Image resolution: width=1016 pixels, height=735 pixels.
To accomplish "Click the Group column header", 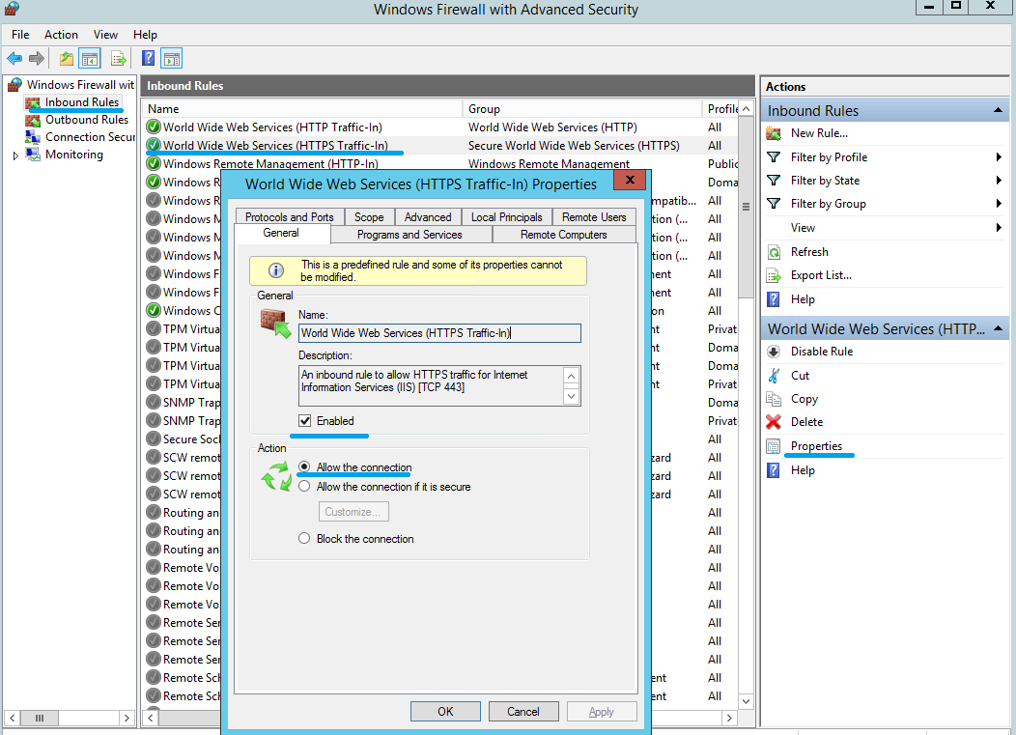I will (x=581, y=109).
